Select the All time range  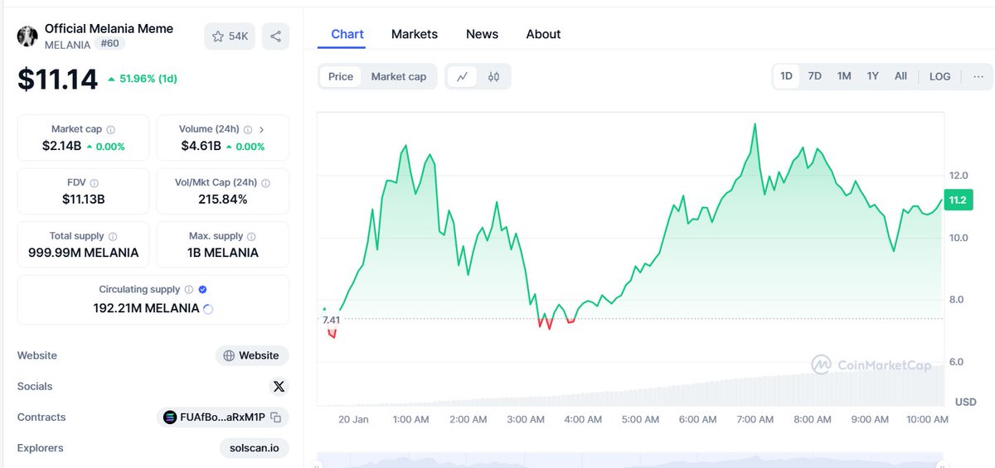coord(900,76)
